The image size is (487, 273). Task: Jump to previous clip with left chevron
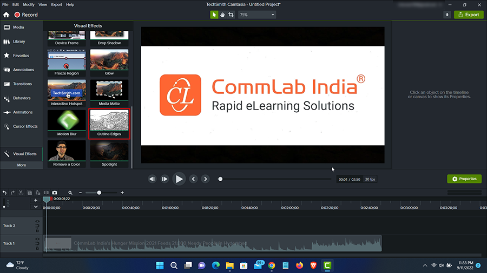pos(194,179)
